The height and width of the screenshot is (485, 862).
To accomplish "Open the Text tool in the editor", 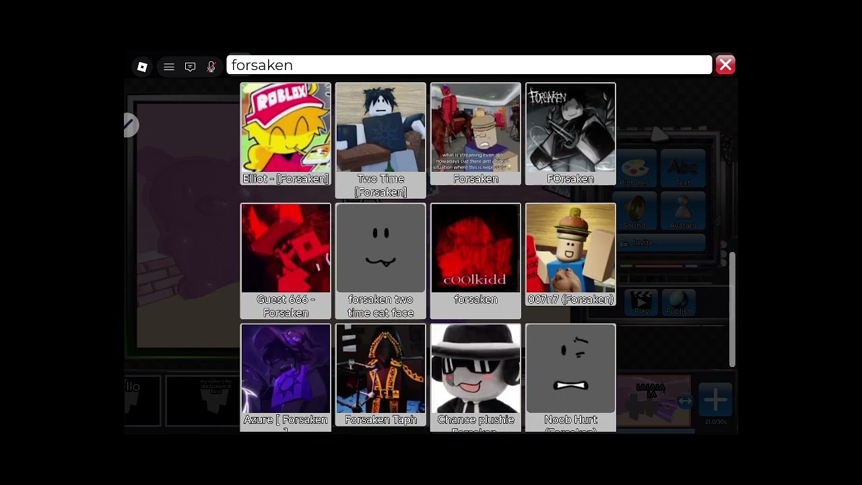I will [682, 169].
